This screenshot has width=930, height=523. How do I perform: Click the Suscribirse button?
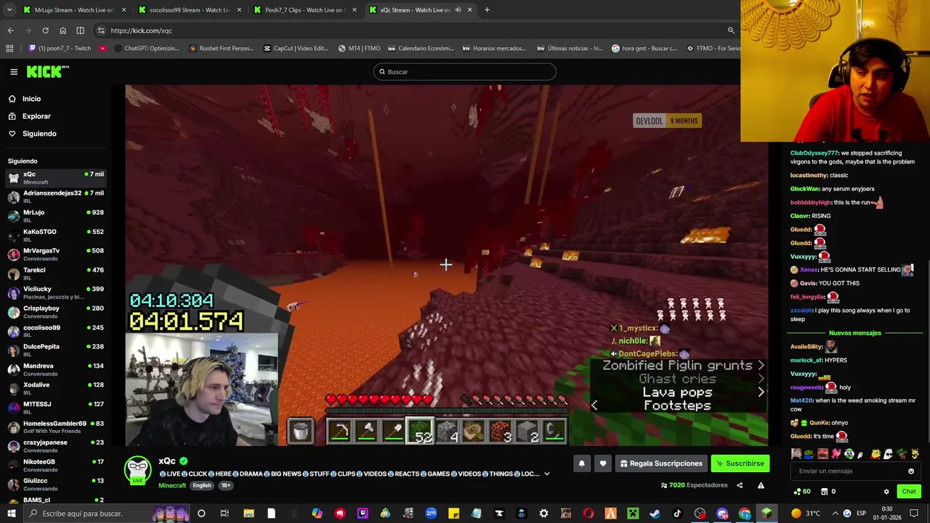(740, 463)
